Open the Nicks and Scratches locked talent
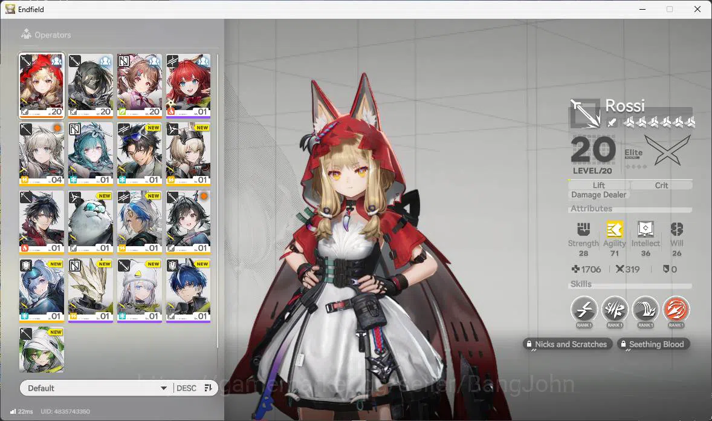The height and width of the screenshot is (421, 712). (x=567, y=344)
